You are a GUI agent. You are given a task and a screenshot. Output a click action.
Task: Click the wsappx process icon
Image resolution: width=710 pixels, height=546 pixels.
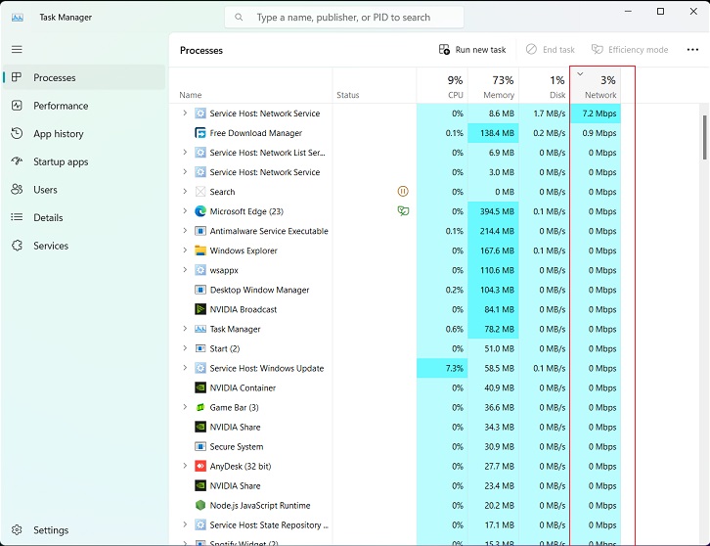(200, 270)
